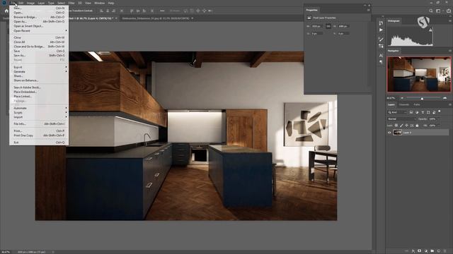Viewport: 453px width, 254px height.
Task: Click the 3D slide mode icon
Action: (x=205, y=11)
